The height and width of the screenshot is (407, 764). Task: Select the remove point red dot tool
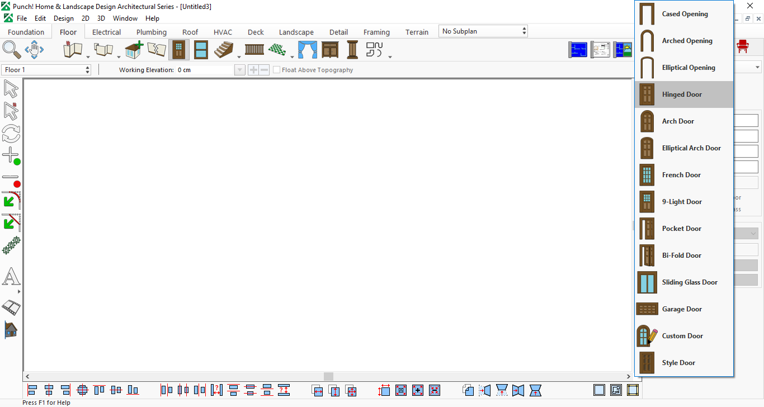point(11,179)
